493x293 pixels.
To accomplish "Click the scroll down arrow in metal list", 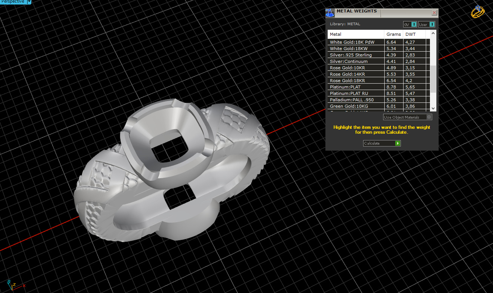I will [433, 108].
